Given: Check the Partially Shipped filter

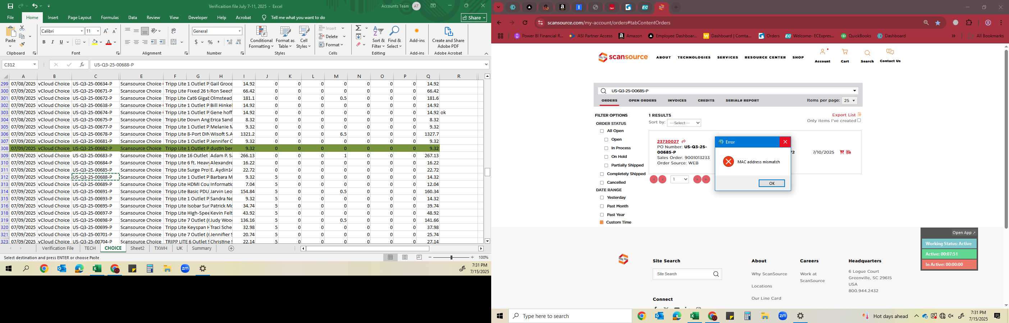Looking at the screenshot, I should 606,165.
